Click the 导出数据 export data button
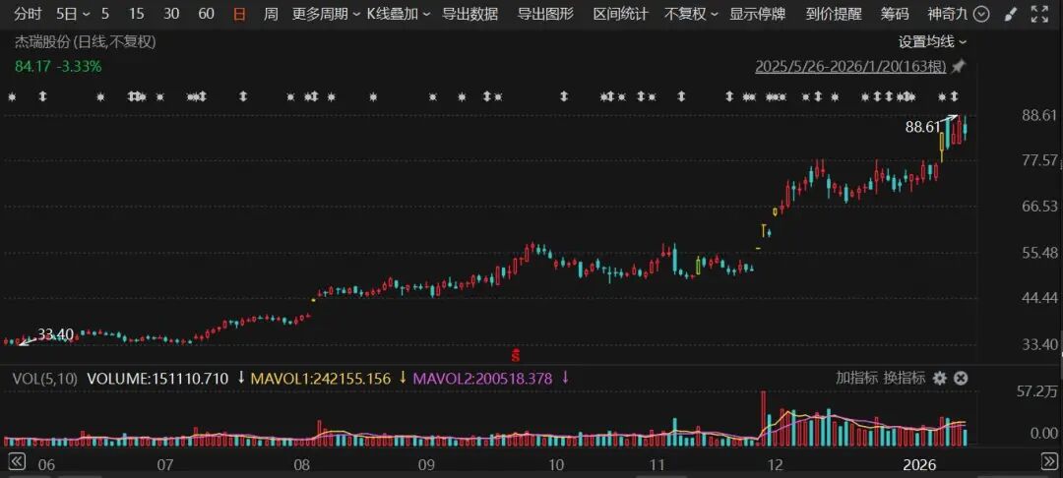1063x478 pixels. point(469,14)
